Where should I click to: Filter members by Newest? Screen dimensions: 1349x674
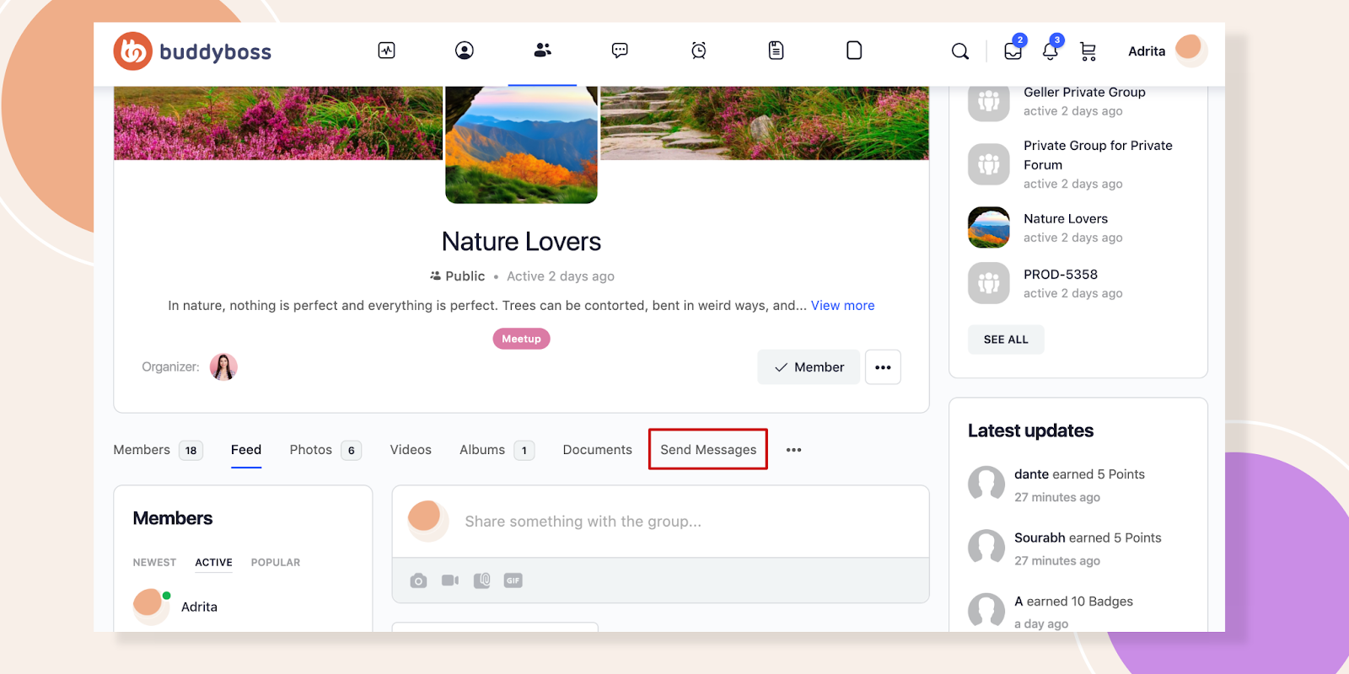(154, 563)
